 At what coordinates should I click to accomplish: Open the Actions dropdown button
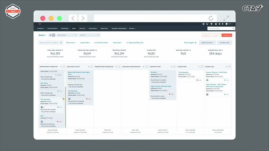click(x=206, y=35)
